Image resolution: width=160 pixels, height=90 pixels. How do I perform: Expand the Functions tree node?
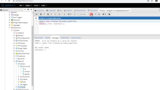click(14, 51)
